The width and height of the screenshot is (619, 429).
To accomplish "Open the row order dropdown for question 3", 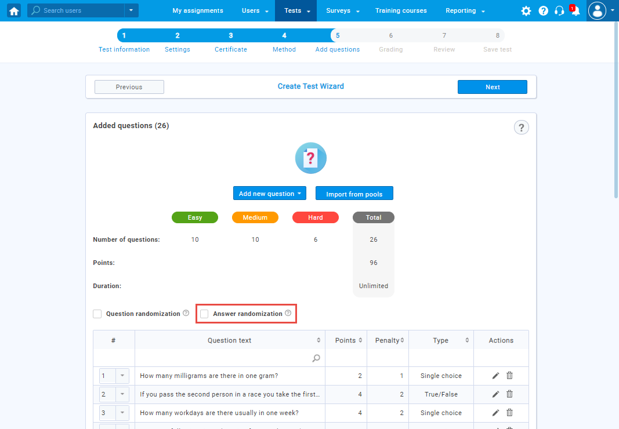I will (122, 413).
